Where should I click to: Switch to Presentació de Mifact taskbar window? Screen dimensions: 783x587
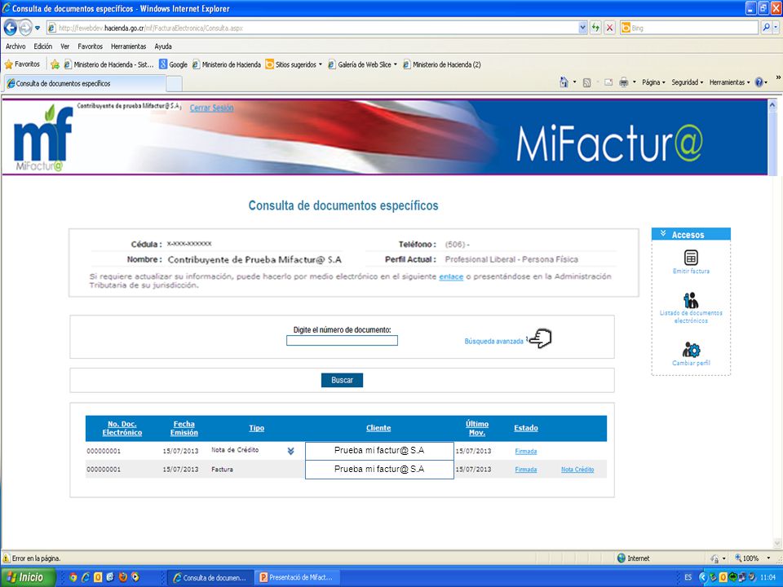pos(297,577)
